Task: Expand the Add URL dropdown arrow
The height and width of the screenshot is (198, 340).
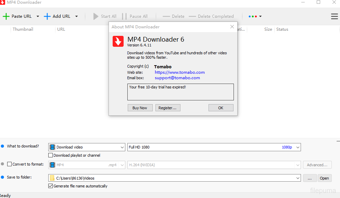Action: [77, 16]
